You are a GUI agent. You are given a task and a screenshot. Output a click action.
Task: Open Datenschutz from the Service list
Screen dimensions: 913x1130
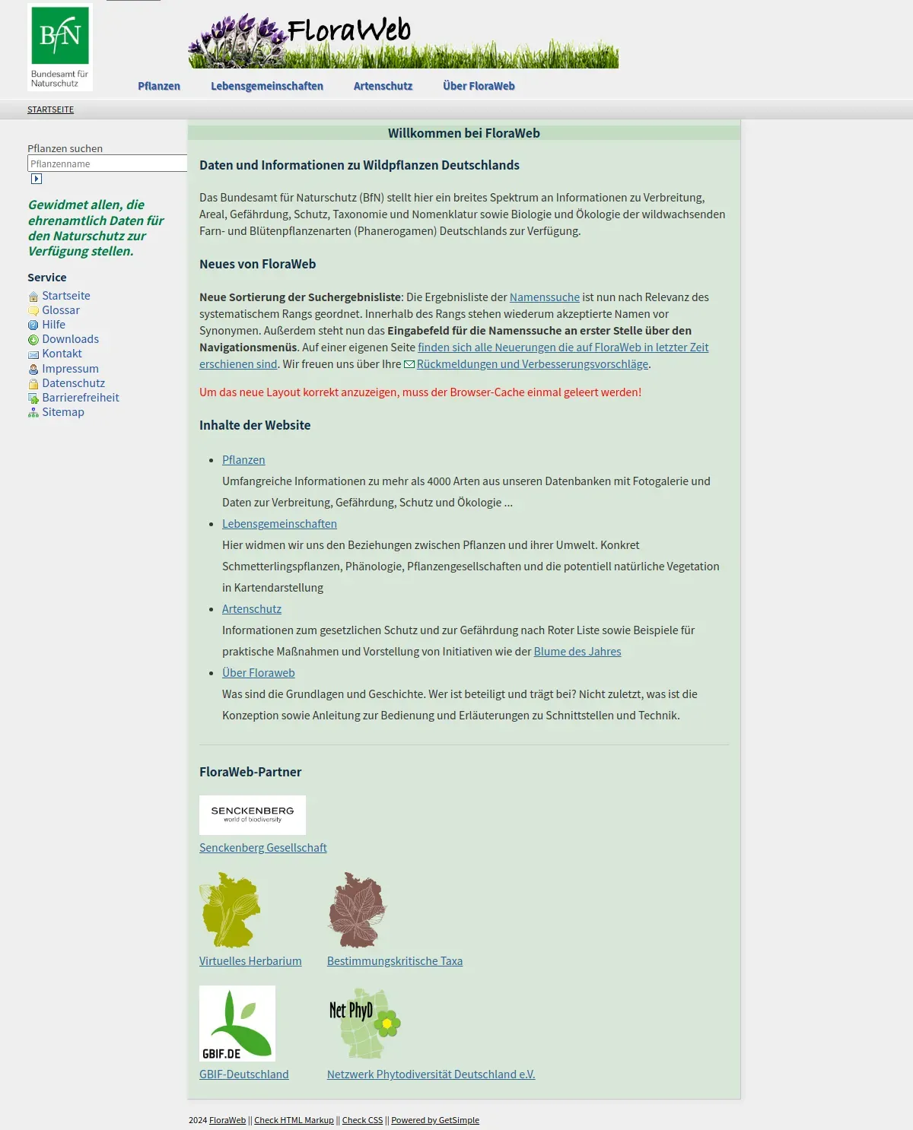coord(73,383)
